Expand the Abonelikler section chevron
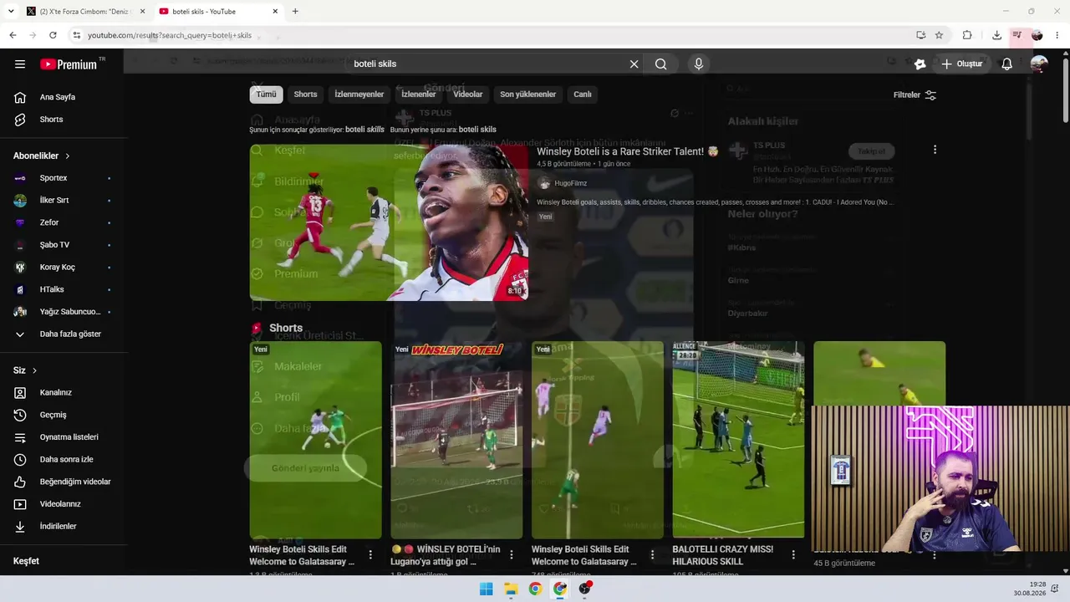Image resolution: width=1070 pixels, height=602 pixels. (x=68, y=156)
